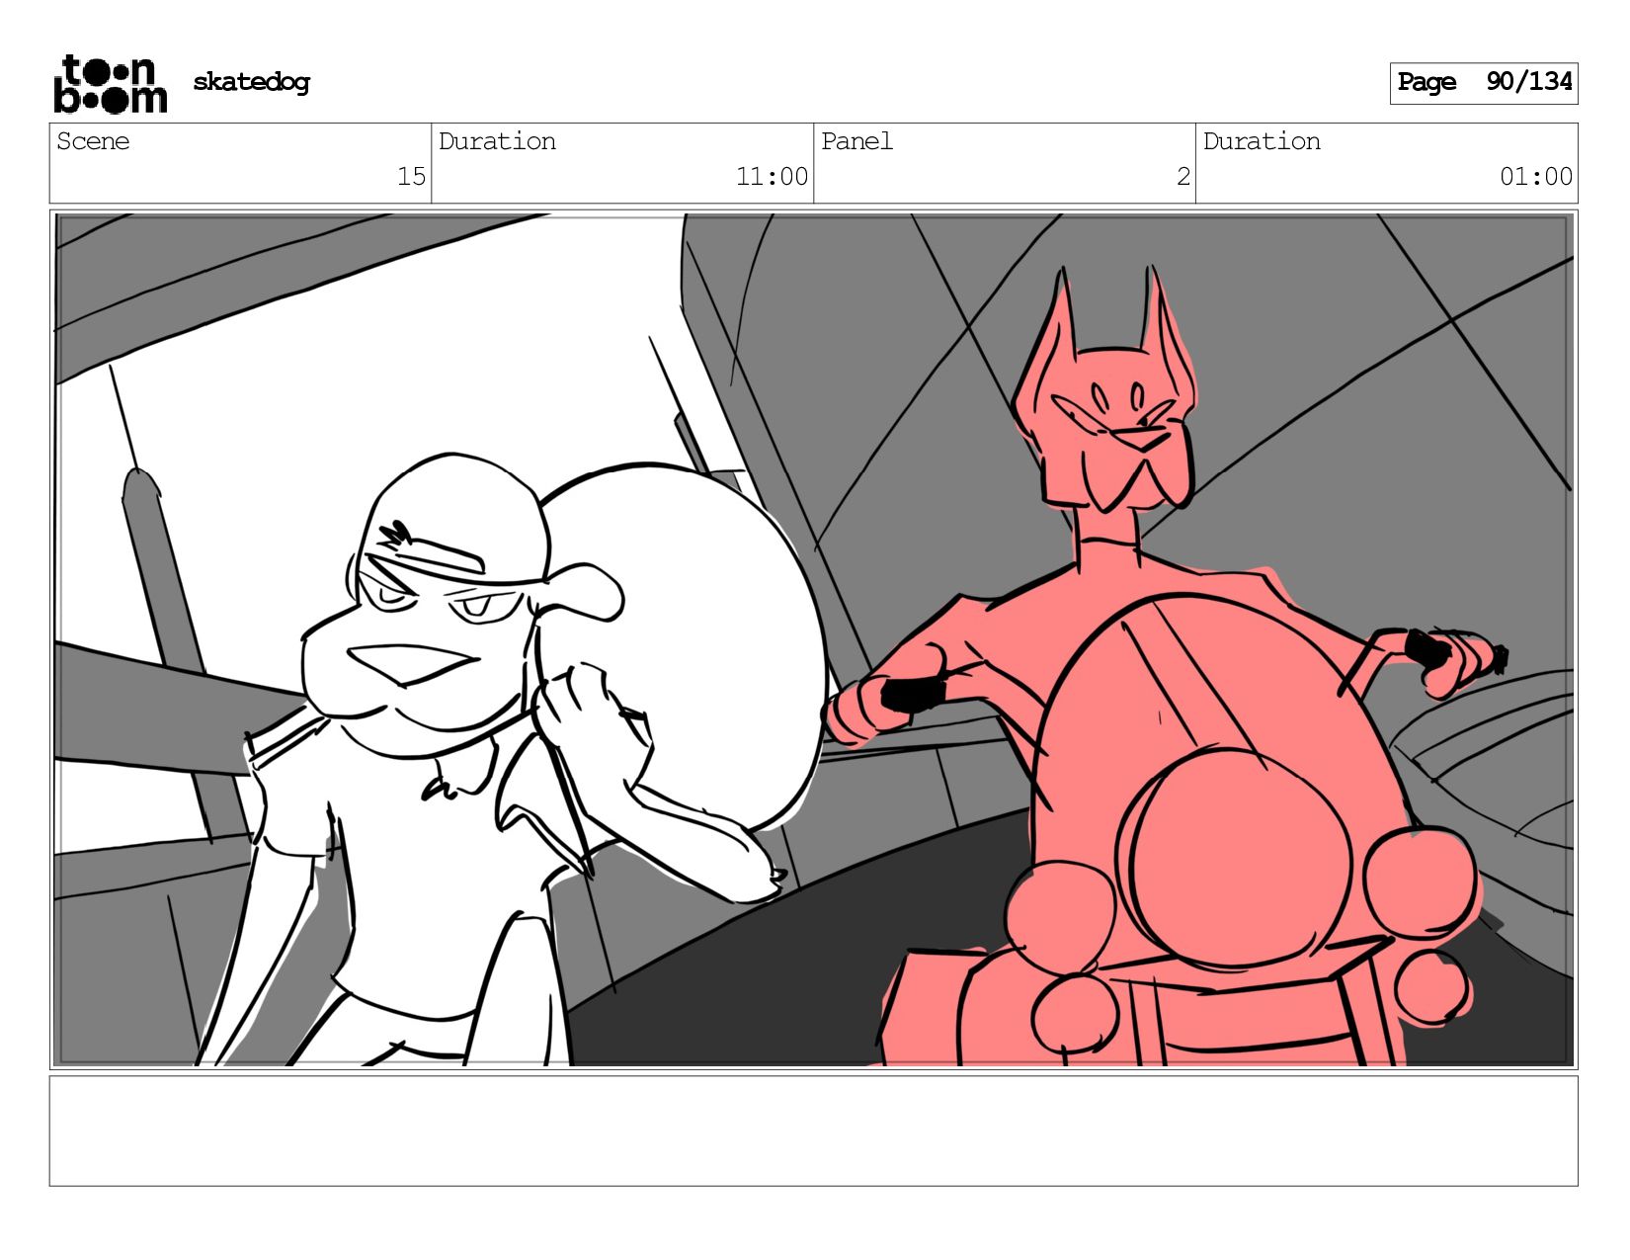The image size is (1630, 1260).
Task: Select the scene number 15
Action: coord(411,177)
